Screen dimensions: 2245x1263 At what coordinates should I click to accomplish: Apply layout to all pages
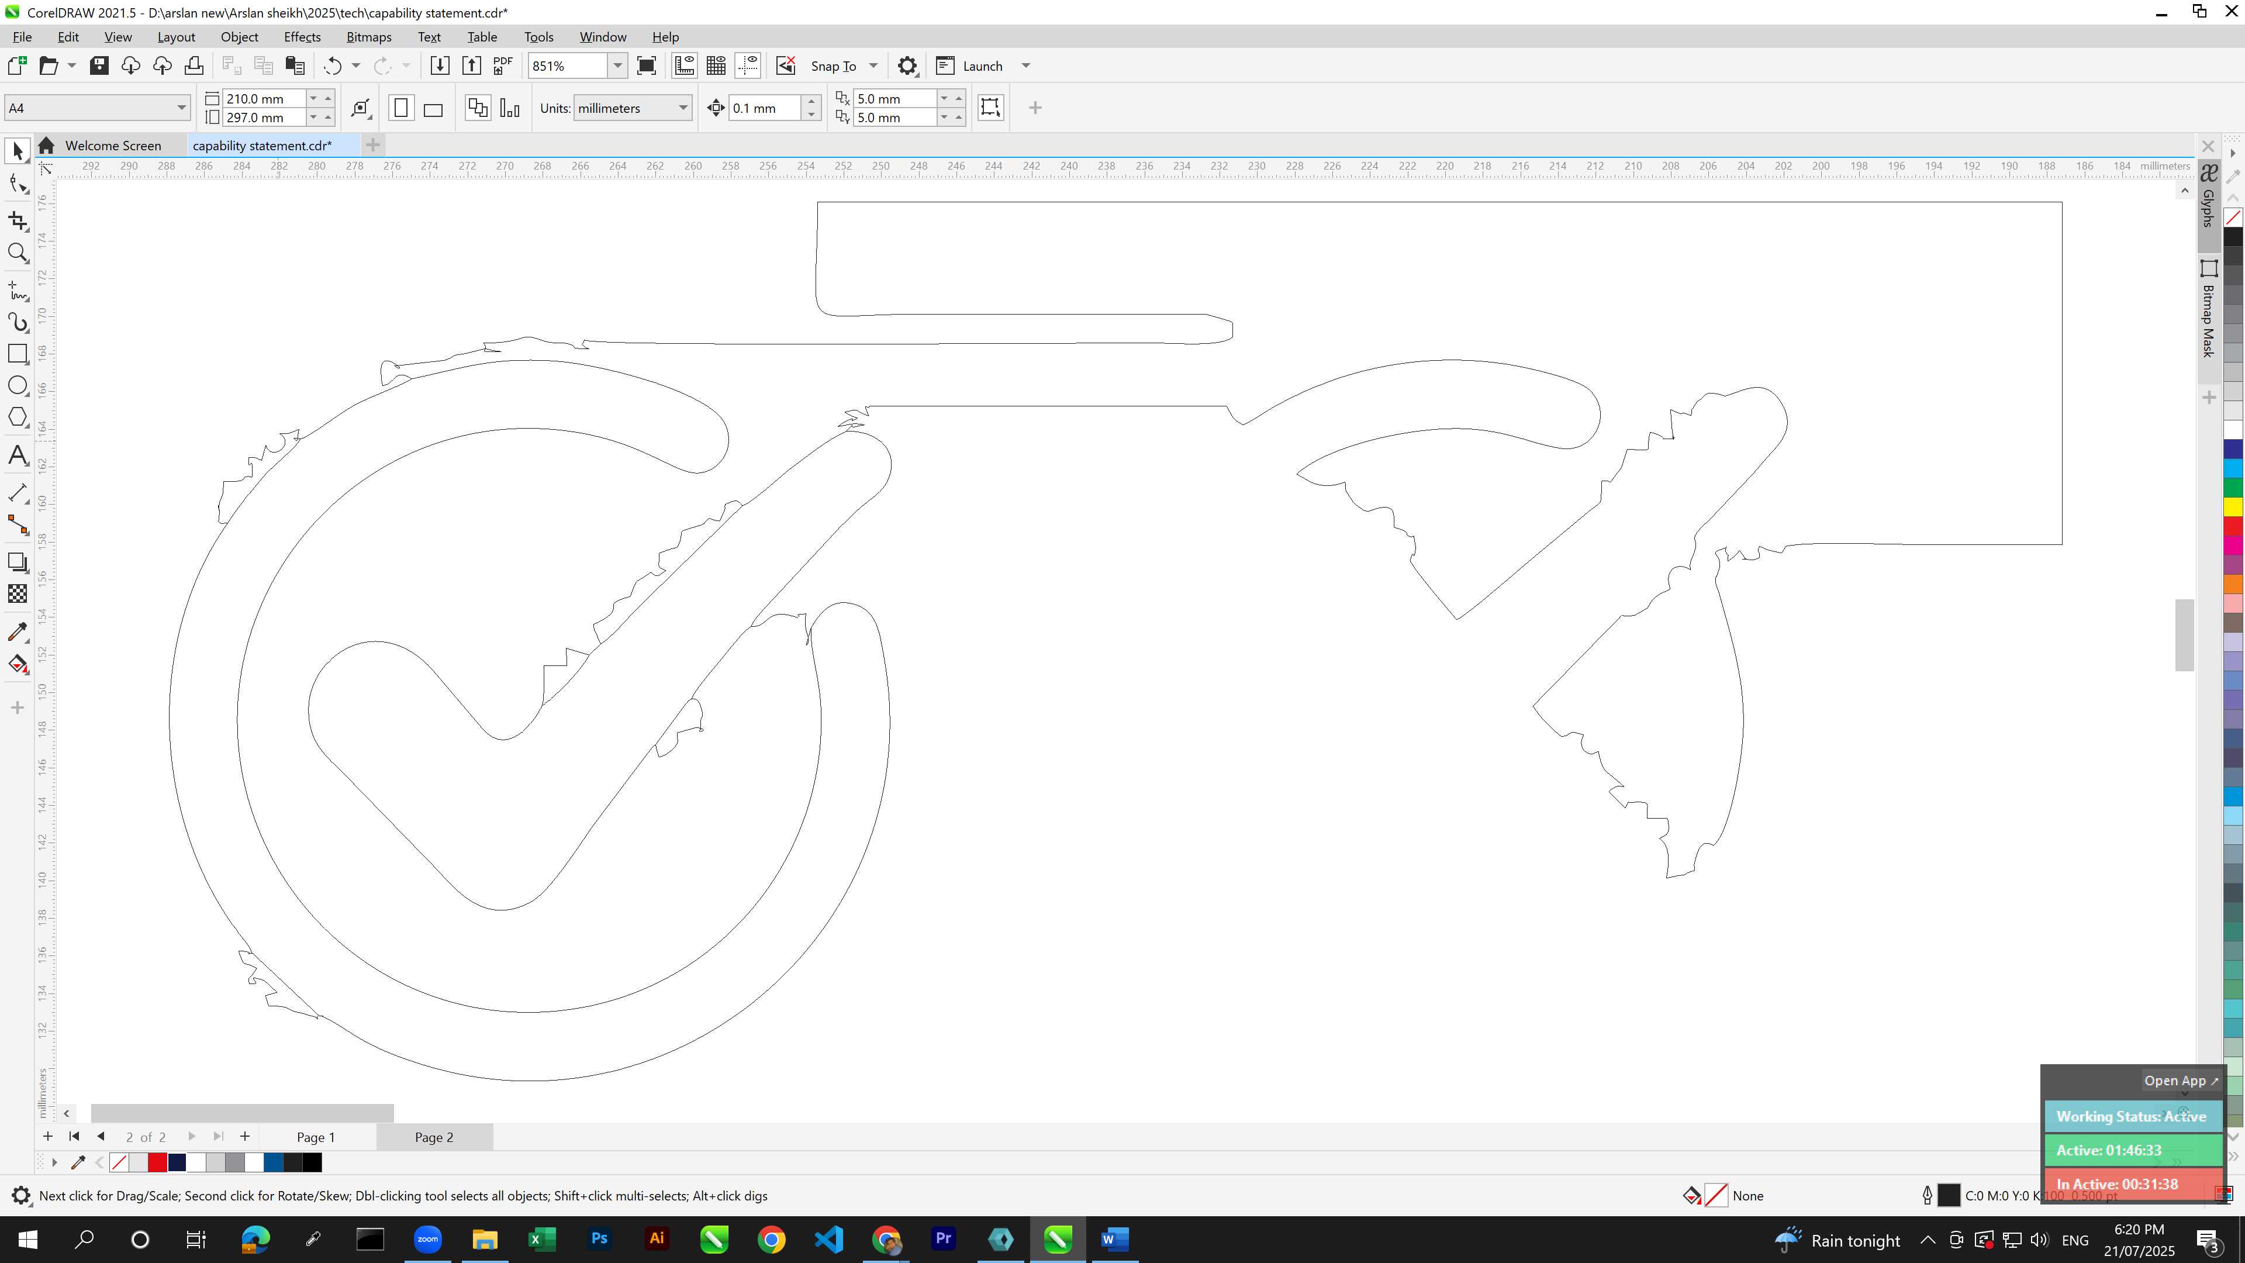(478, 108)
